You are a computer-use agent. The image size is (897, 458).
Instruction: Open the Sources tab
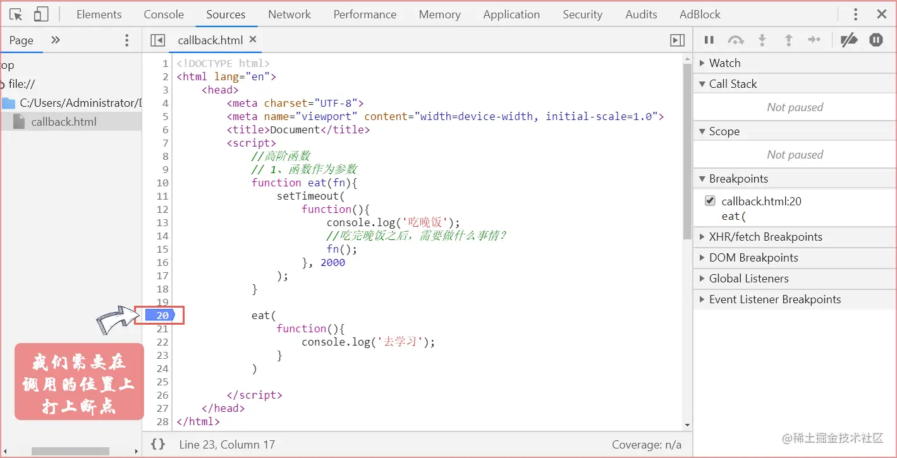tap(226, 14)
